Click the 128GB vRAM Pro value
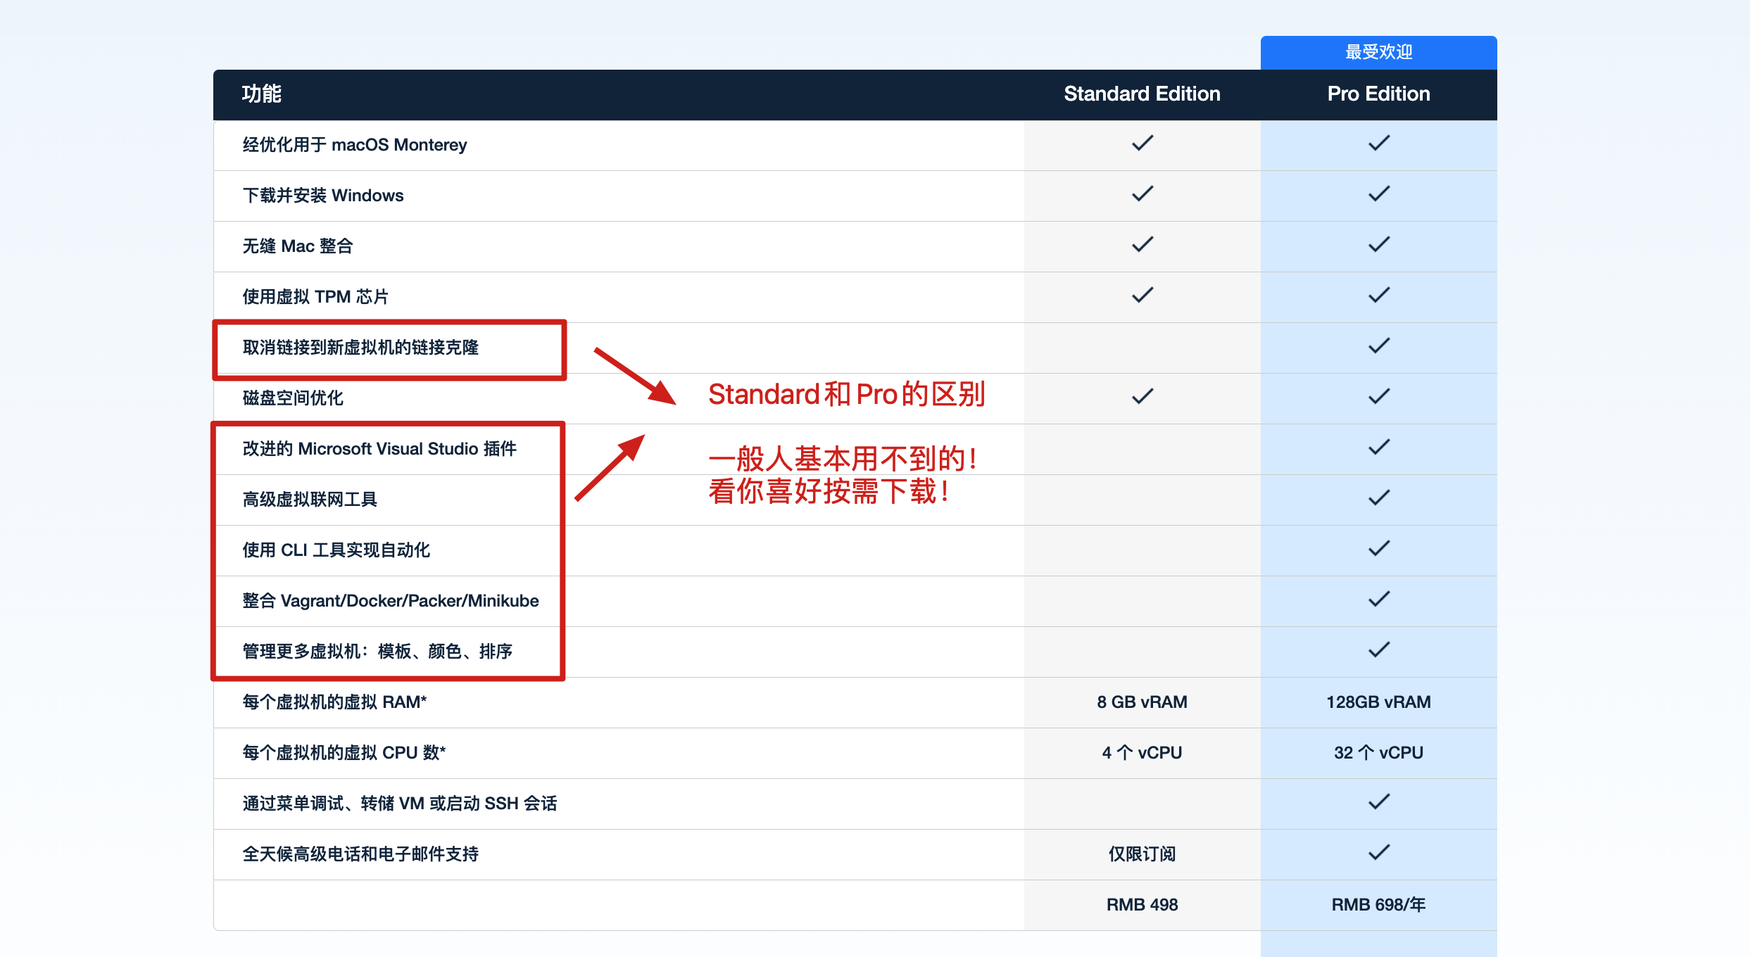The image size is (1750, 957). coord(1378,702)
